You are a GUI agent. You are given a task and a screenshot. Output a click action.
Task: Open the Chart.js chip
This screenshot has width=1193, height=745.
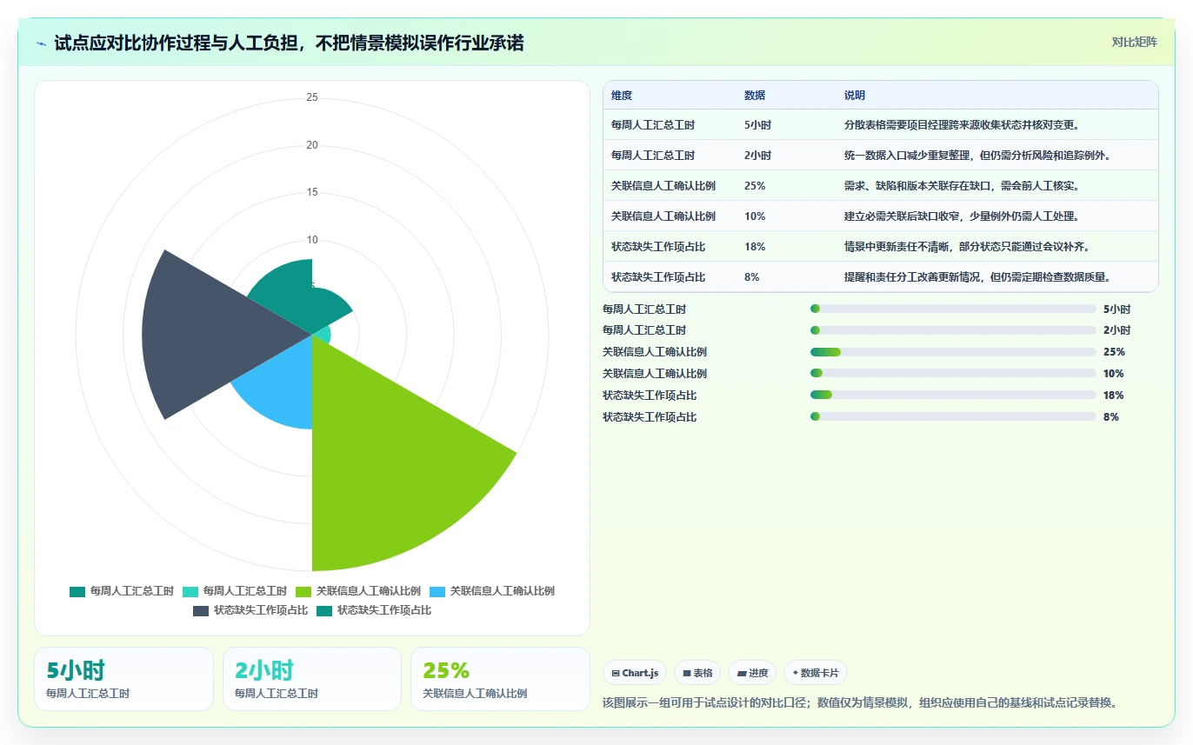635,673
